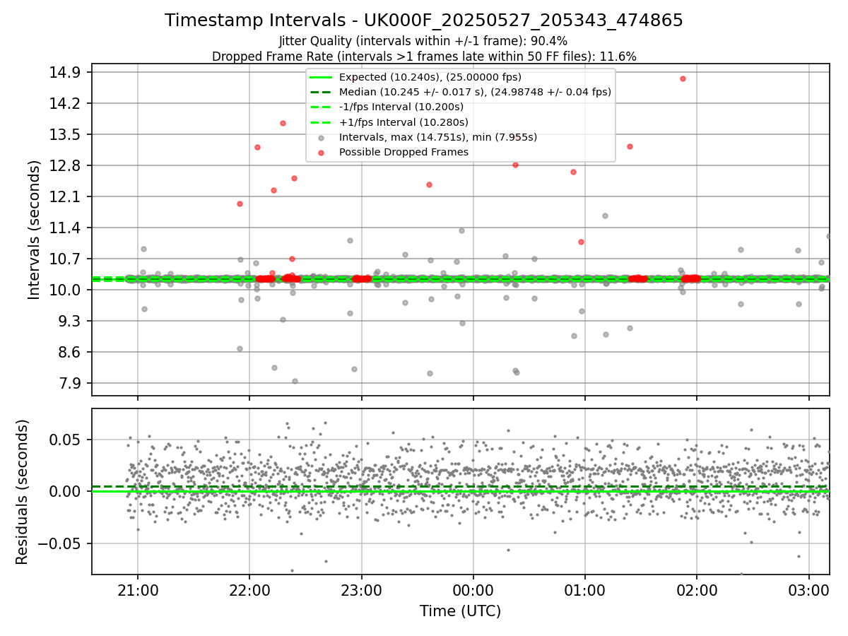
Task: Click the y-axis tick label 14.9
Action: (66, 72)
